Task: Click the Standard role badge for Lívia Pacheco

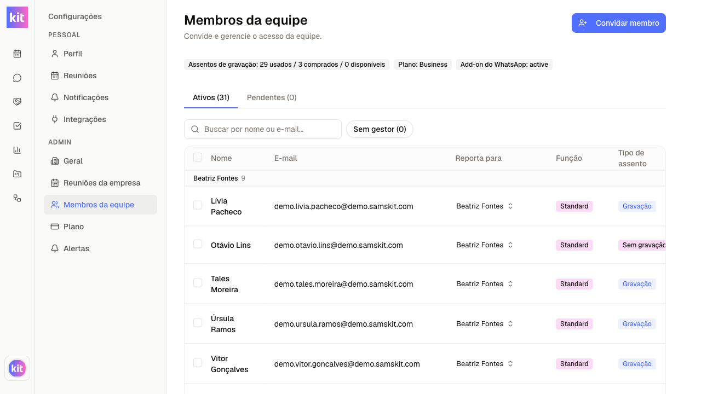Action: (574, 206)
